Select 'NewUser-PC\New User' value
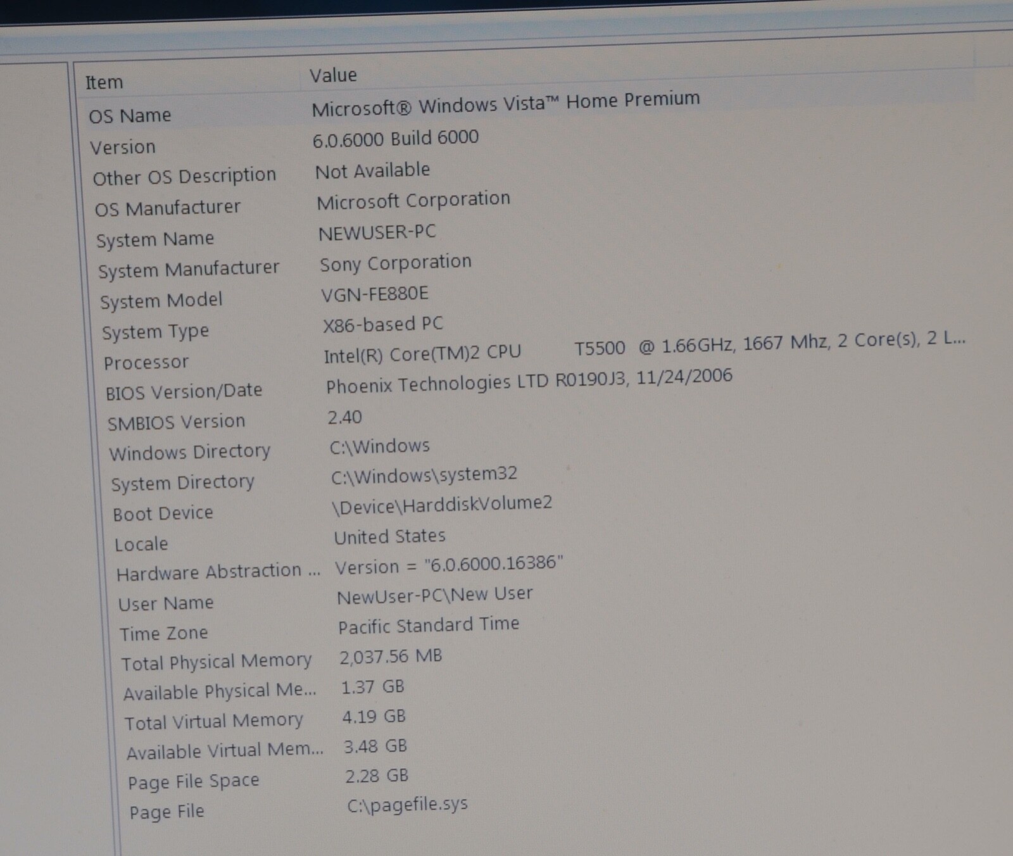Image resolution: width=1013 pixels, height=856 pixels. pos(435,596)
